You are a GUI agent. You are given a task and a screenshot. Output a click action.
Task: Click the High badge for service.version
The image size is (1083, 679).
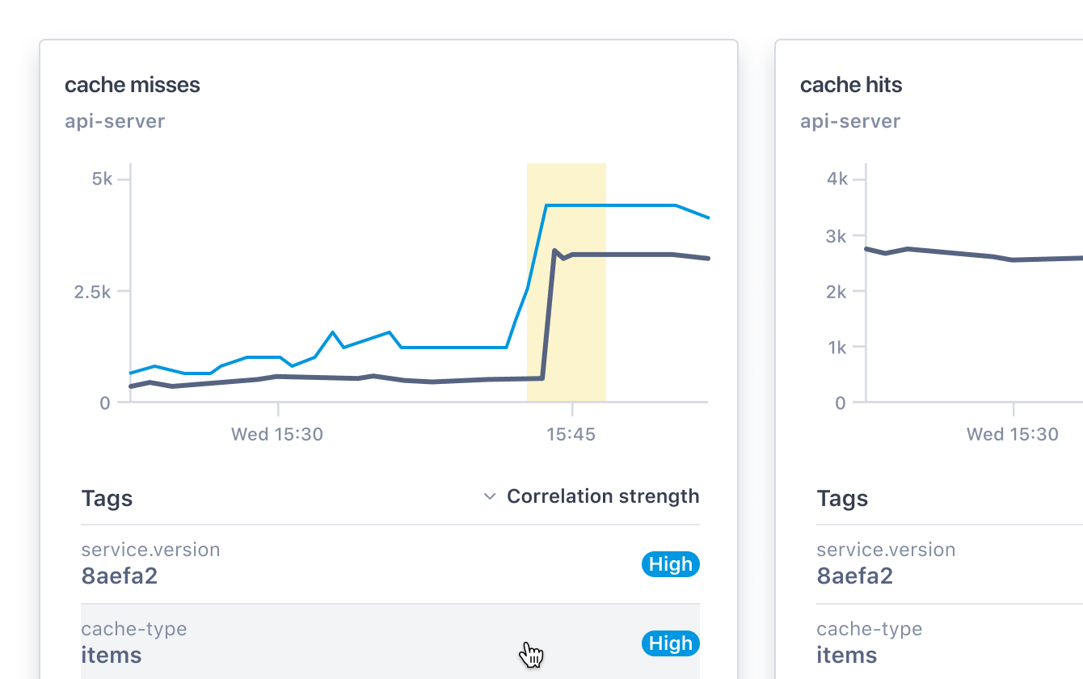pos(671,564)
